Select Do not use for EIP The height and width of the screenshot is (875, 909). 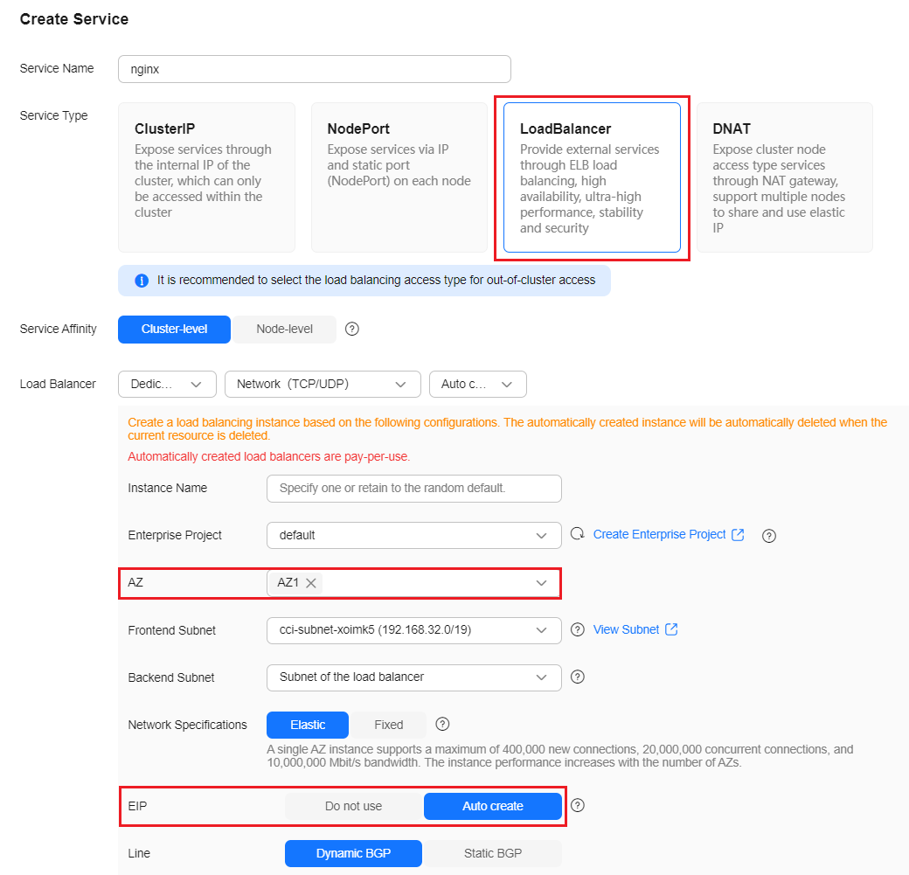(x=354, y=806)
